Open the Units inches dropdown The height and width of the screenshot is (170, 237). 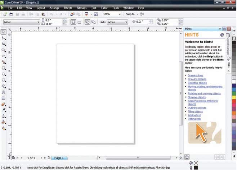tap(126, 22)
